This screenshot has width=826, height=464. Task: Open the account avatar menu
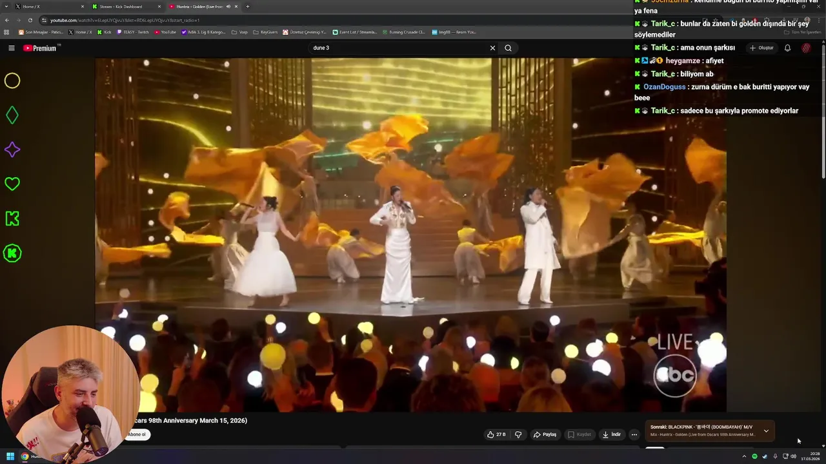807,48
